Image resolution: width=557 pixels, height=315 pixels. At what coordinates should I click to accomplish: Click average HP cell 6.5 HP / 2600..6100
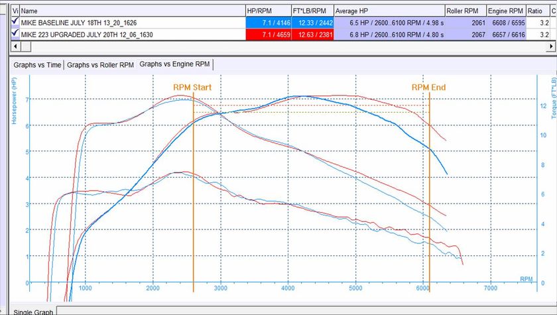[x=389, y=23]
